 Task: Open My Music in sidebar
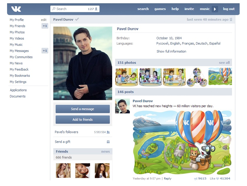pos(16,45)
